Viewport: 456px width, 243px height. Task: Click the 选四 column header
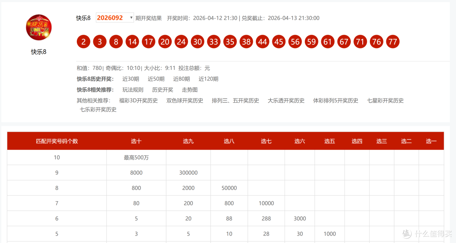coord(357,141)
